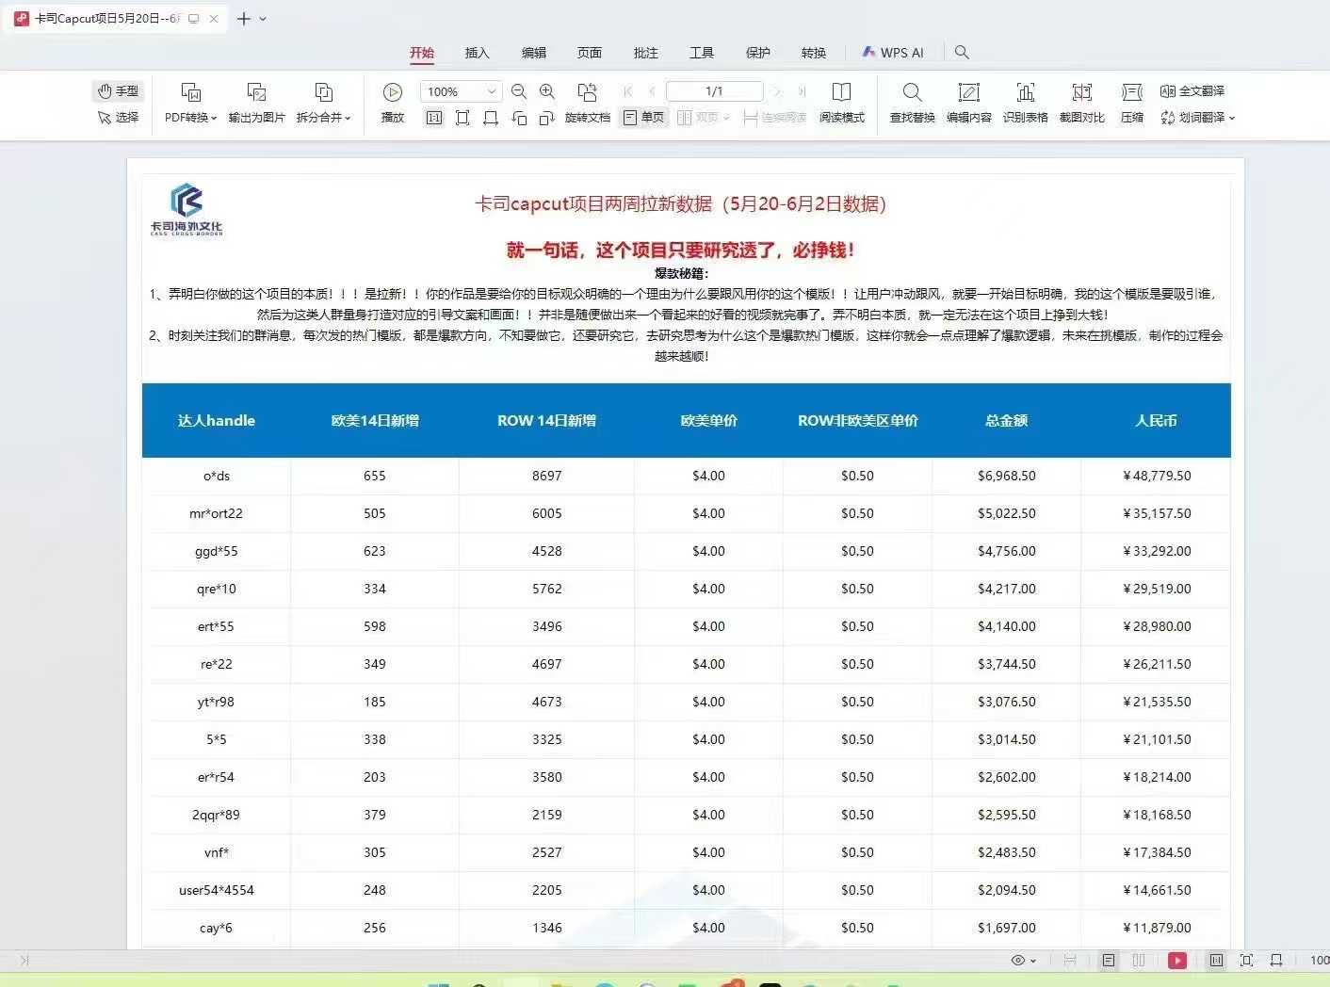The height and width of the screenshot is (987, 1330).
Task: Click the fit-width icon in the ribbon
Action: point(491,118)
